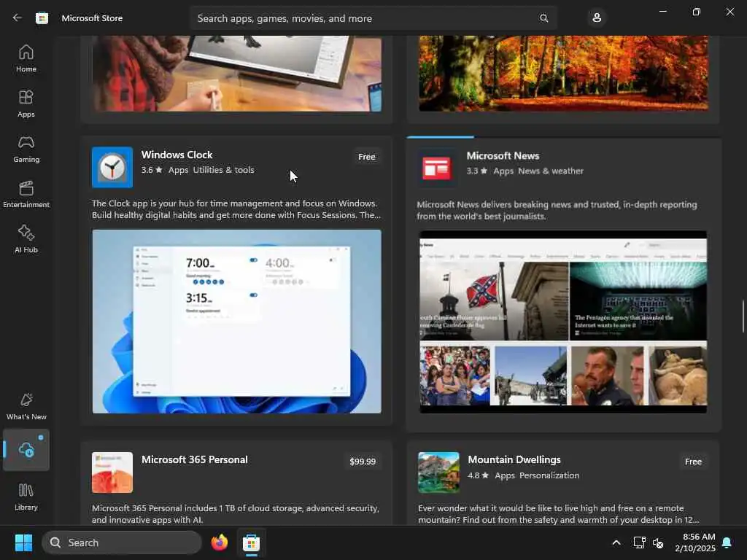
Task: Open the AI Hub in sidebar
Action: point(26,239)
